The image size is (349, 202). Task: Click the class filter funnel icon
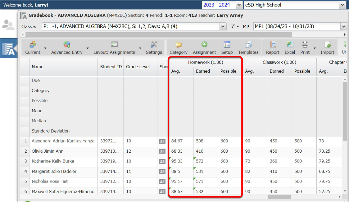[x=233, y=26]
